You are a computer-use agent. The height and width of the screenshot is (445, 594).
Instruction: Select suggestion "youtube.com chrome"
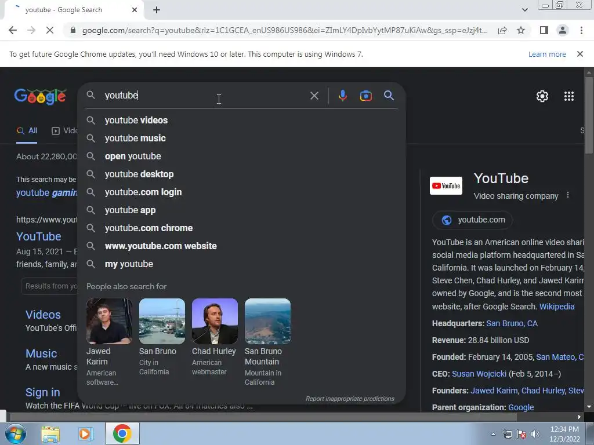(x=242, y=228)
